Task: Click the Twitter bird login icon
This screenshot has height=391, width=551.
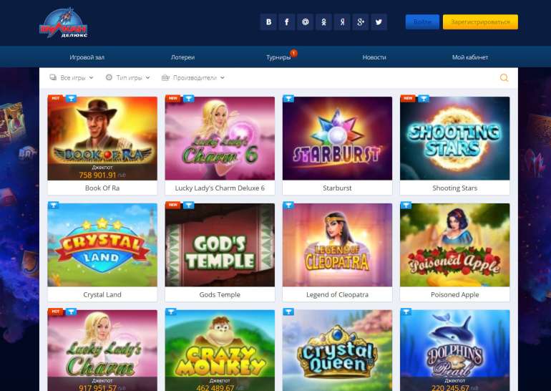Action: click(379, 22)
